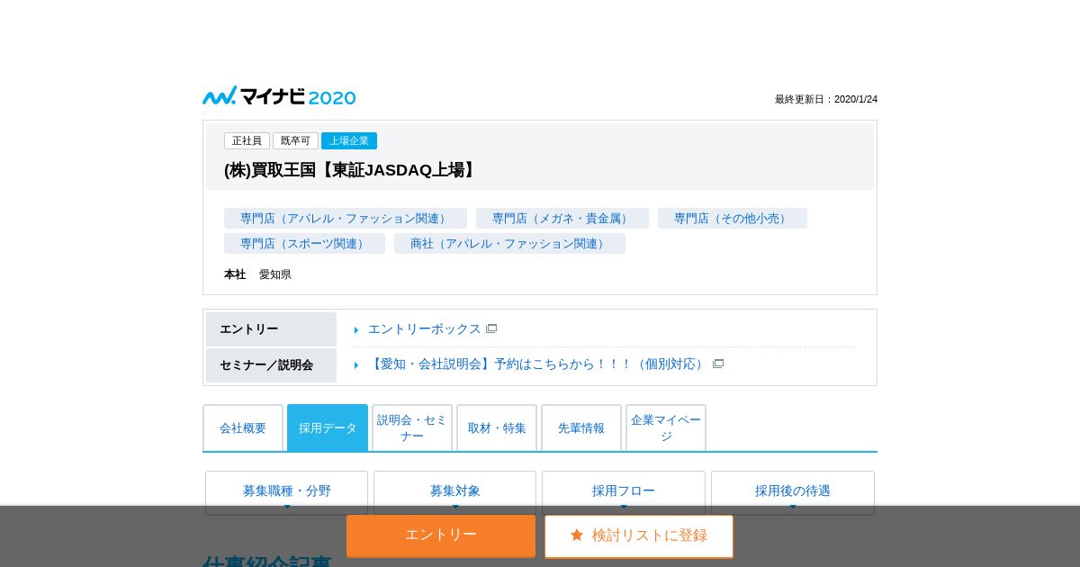Open the 【愛知・会社説明会】予約はこちらから link
This screenshot has width=1080, height=567.
[538, 364]
